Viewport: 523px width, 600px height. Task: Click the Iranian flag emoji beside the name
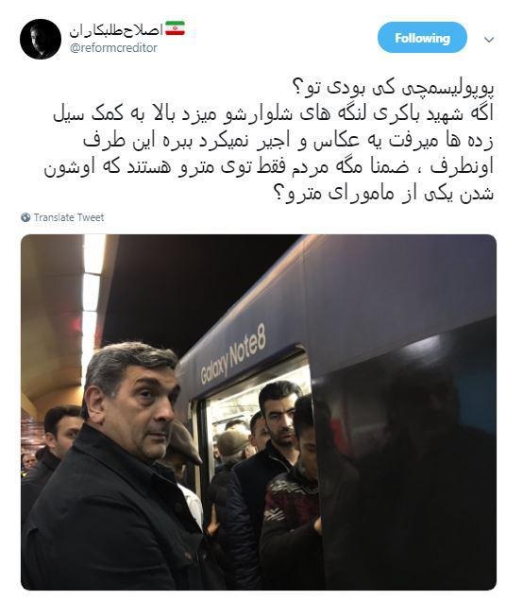pyautogui.click(x=175, y=28)
